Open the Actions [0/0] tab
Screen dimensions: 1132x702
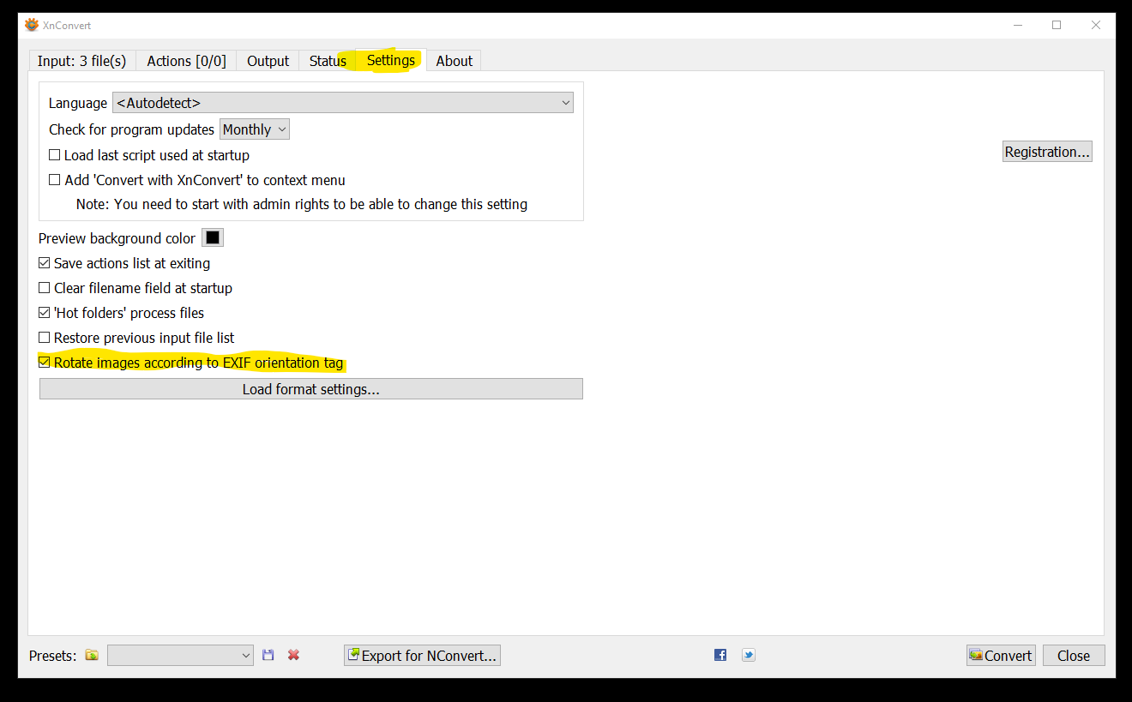pyautogui.click(x=186, y=61)
